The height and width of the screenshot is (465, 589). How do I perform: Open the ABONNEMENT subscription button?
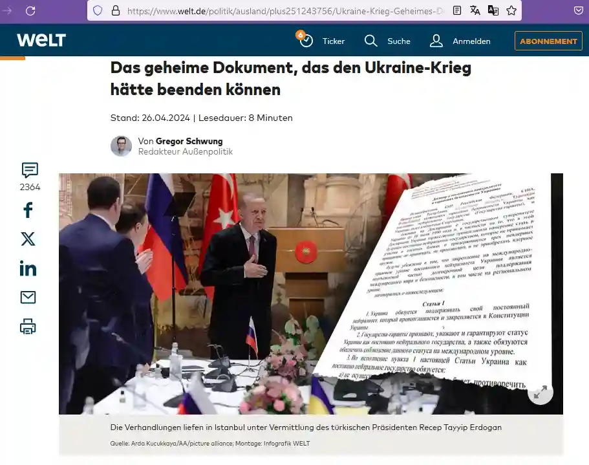(x=548, y=41)
